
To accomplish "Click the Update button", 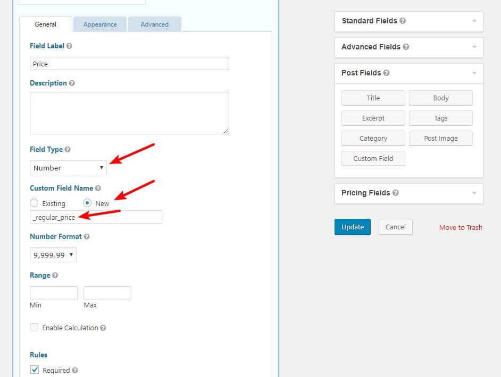I will pyautogui.click(x=352, y=227).
